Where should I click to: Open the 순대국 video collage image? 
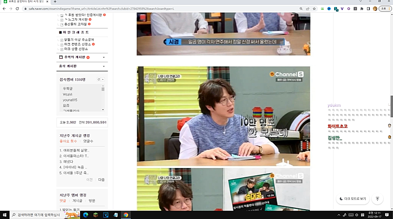[224, 189]
